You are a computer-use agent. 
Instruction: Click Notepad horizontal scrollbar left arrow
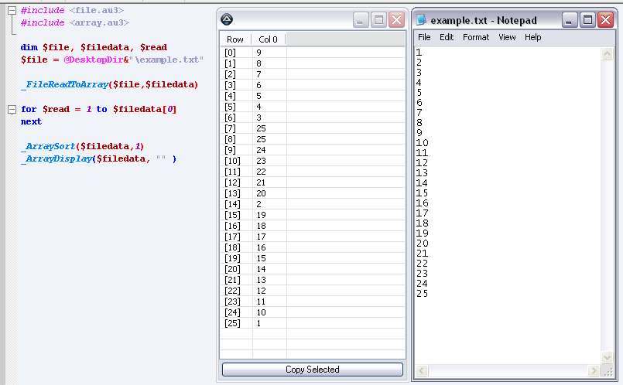(422, 372)
